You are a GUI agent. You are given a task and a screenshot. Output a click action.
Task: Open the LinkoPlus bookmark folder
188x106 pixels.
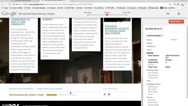(99, 8)
